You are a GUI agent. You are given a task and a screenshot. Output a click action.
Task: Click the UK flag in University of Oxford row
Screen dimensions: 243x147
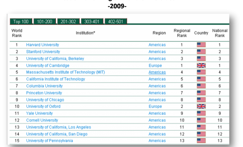(x=201, y=107)
